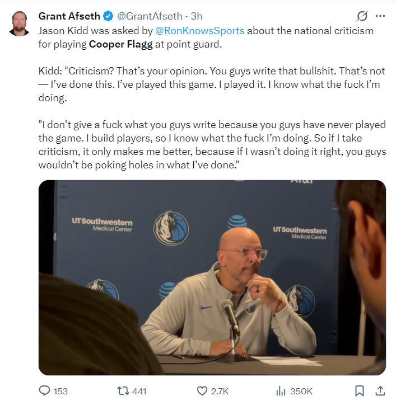Open view analytics bar chart icon
The width and height of the screenshot is (396, 405).
click(281, 391)
